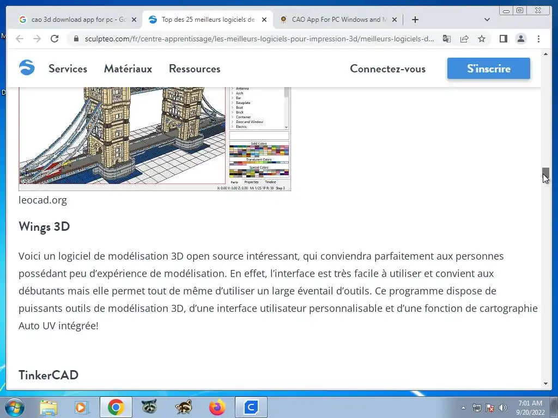Toggle the browser side panel

point(503,39)
